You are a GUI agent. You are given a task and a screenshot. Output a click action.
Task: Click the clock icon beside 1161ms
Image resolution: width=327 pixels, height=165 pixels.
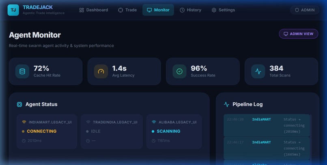(x=154, y=141)
